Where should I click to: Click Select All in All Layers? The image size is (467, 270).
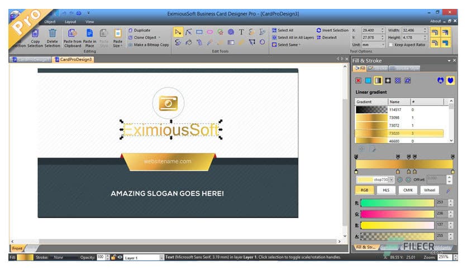[x=293, y=37]
